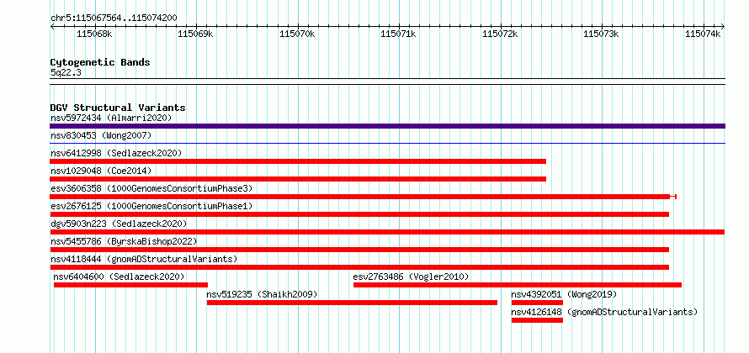Click the nsv5972434 (Almarri2020) label
Viewport: 749px width, 353px height.
[x=111, y=118]
